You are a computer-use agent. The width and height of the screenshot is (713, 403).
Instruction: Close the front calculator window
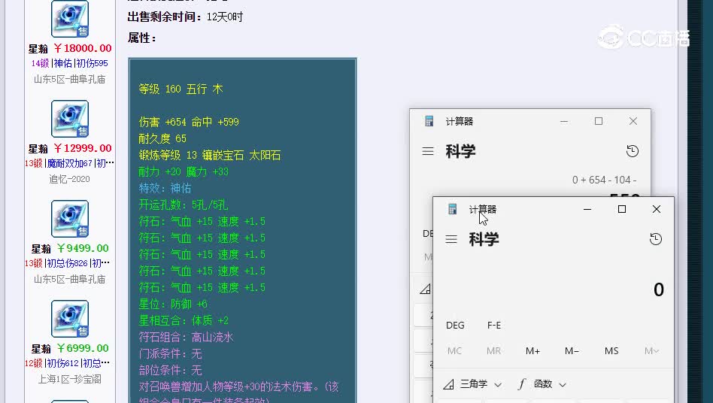tap(657, 209)
